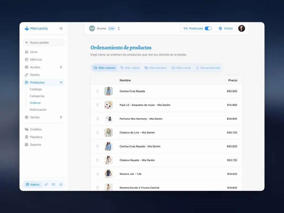284x213 pixels.
Task: Click drag handle of Chaleco Rayado row
Action: point(97,160)
